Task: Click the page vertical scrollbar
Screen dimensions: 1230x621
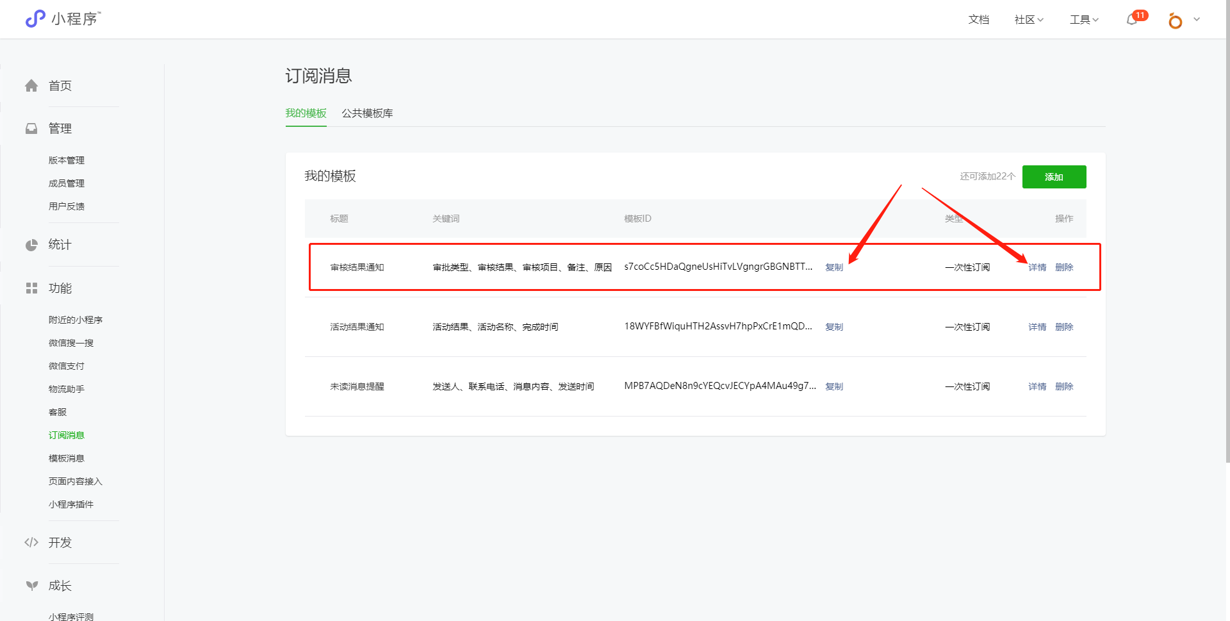Action: (x=1227, y=231)
